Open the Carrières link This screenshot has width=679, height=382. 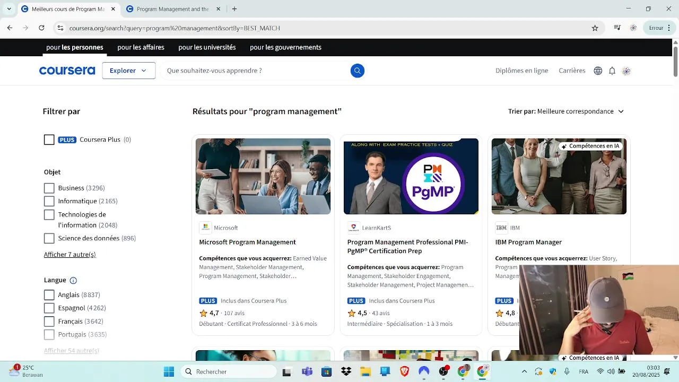[572, 71]
